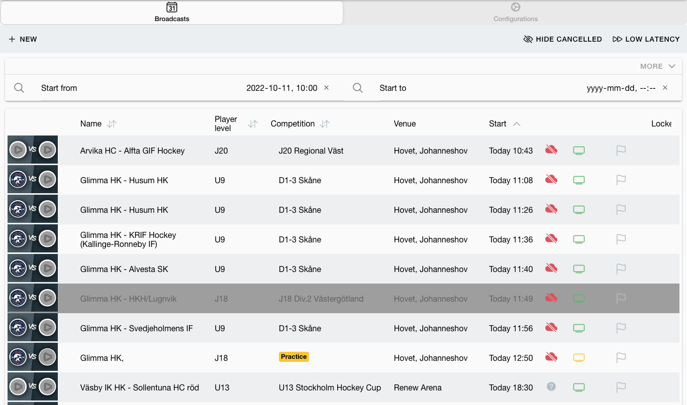The image size is (687, 405).
Task: Open thumbnail for Arvika HC - Alfta GIF Hockey
Action: pyautogui.click(x=33, y=150)
